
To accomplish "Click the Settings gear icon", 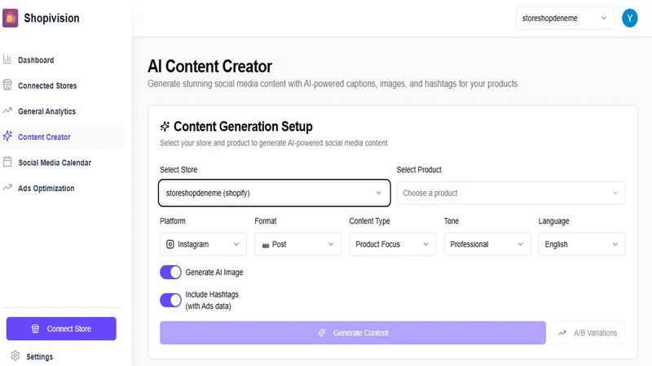I will coord(15,355).
